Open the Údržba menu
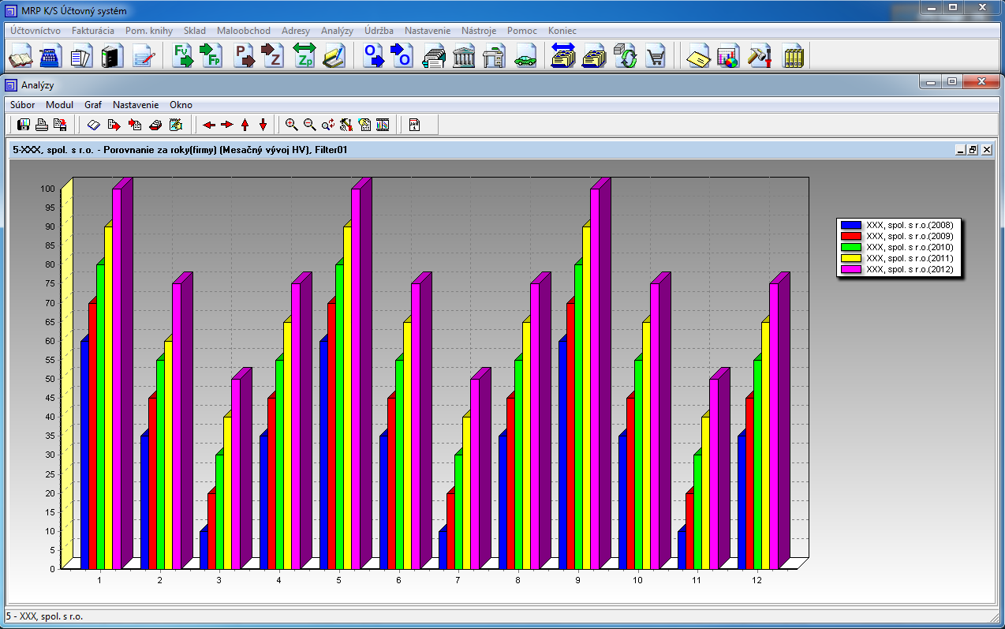 (x=379, y=31)
